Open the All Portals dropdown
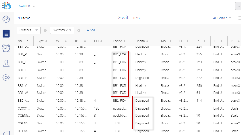The height and width of the screenshot is (135, 241). tap(222, 18)
